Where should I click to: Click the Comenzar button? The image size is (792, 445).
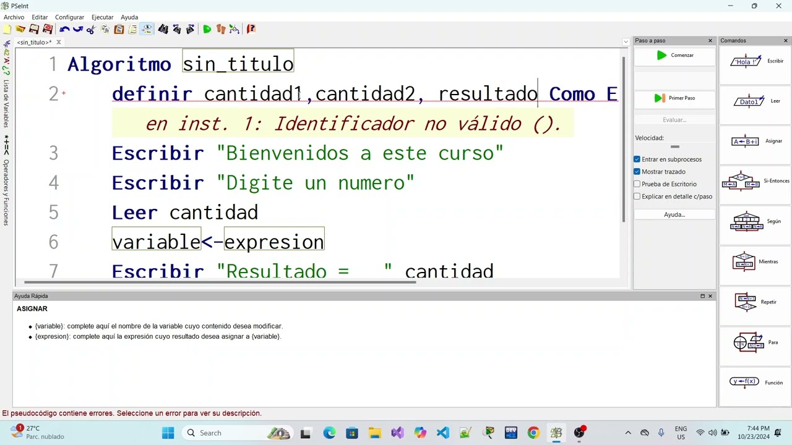click(x=674, y=56)
